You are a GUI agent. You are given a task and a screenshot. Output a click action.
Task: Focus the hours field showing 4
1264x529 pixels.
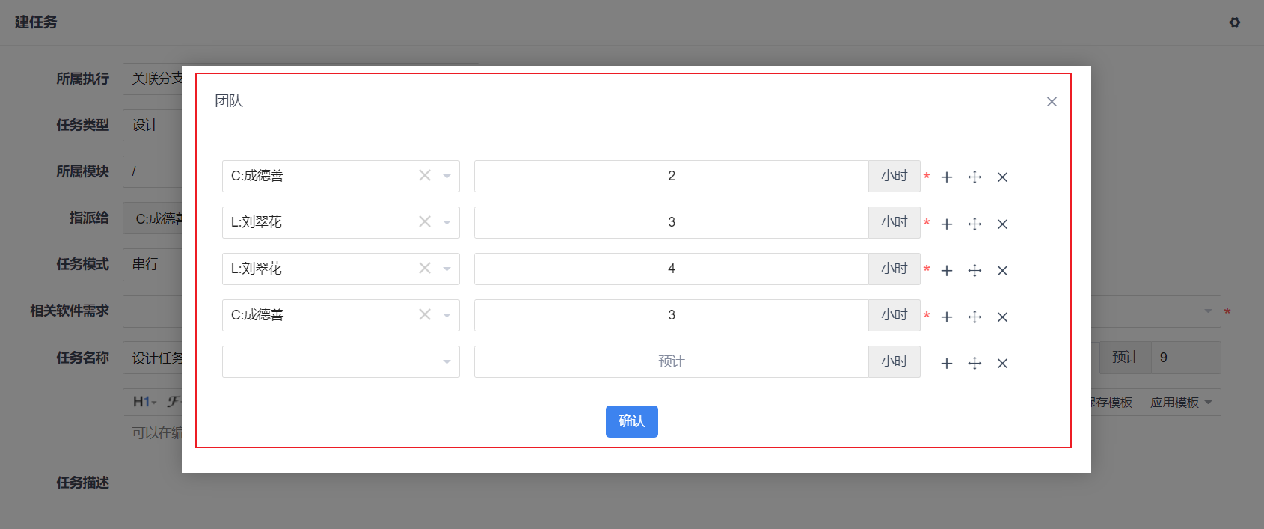tap(672, 269)
